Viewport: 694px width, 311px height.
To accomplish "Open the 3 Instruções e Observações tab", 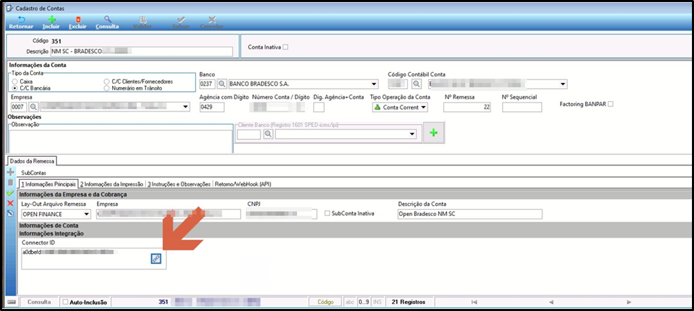I will pos(179,184).
